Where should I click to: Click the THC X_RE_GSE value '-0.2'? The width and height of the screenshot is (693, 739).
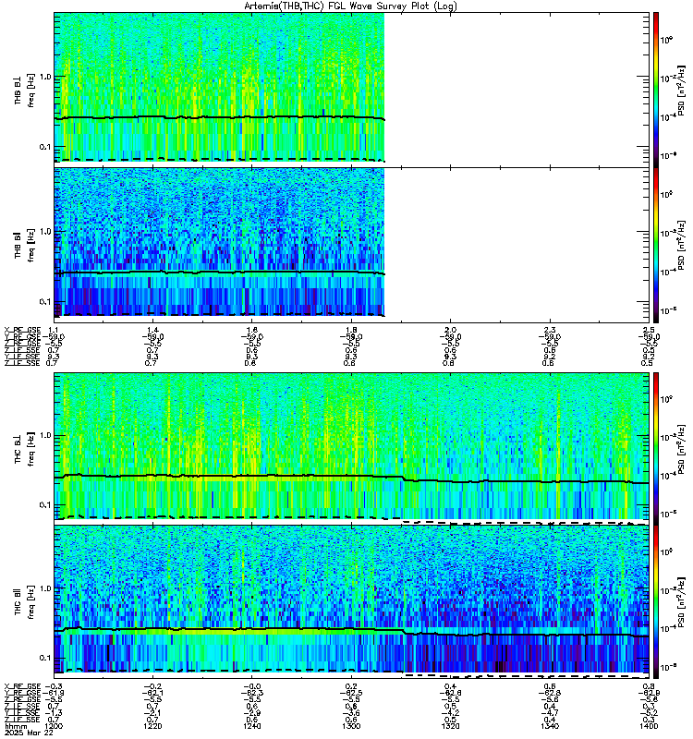[x=152, y=686]
